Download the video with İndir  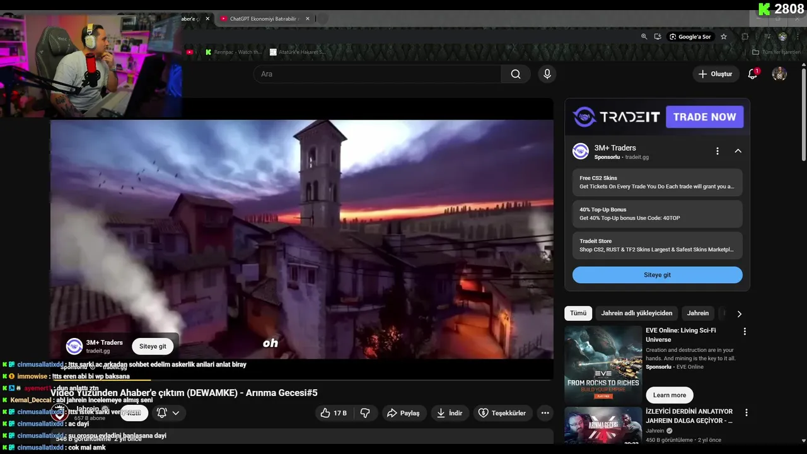[x=451, y=413]
